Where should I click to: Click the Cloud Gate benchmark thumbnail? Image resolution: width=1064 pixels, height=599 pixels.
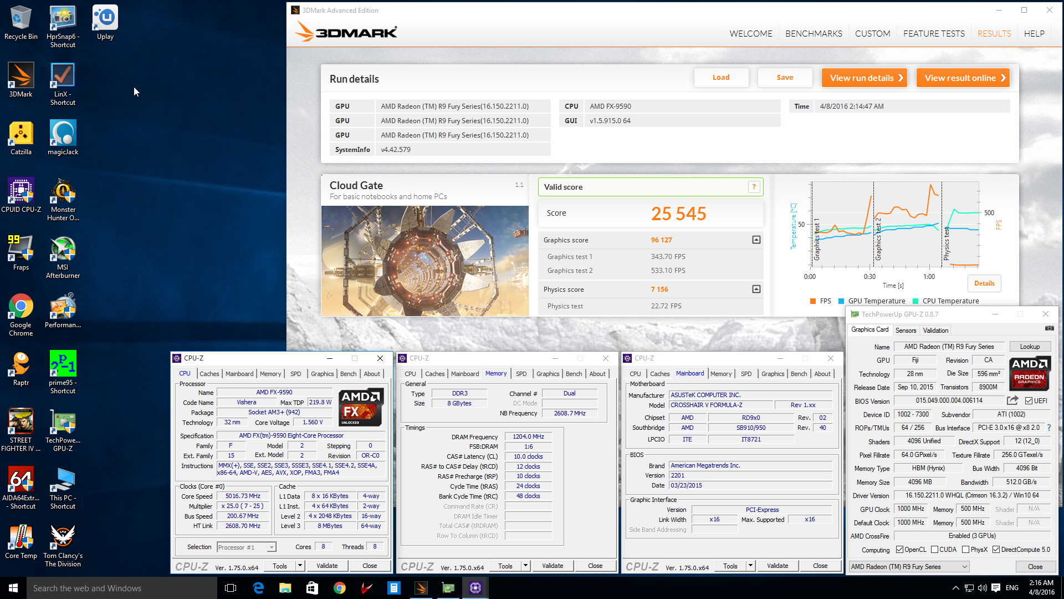point(425,261)
